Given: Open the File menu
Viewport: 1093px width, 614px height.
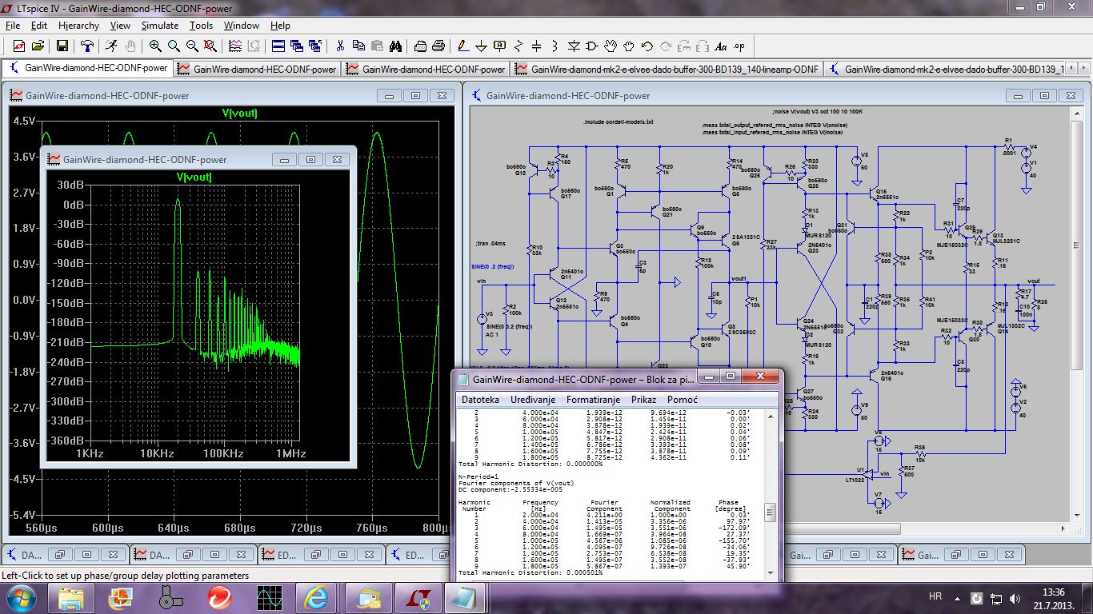Looking at the screenshot, I should [x=12, y=26].
